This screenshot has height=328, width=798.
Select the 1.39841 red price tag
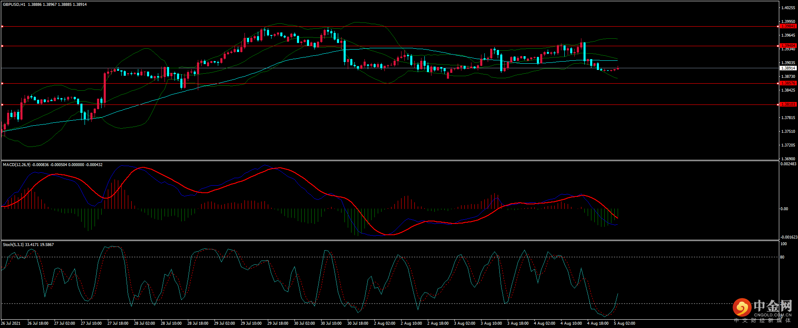coord(788,26)
